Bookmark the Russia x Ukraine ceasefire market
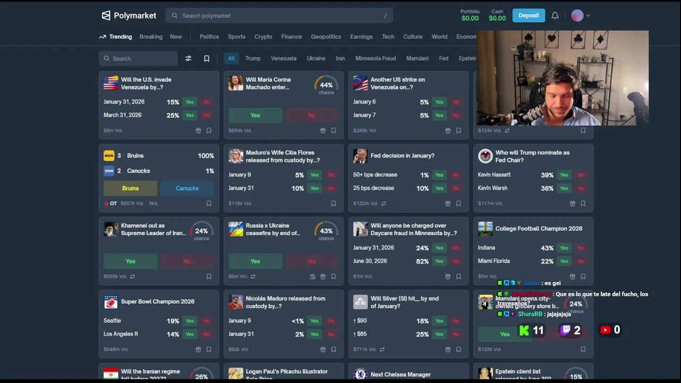The width and height of the screenshot is (681, 383). [334, 276]
